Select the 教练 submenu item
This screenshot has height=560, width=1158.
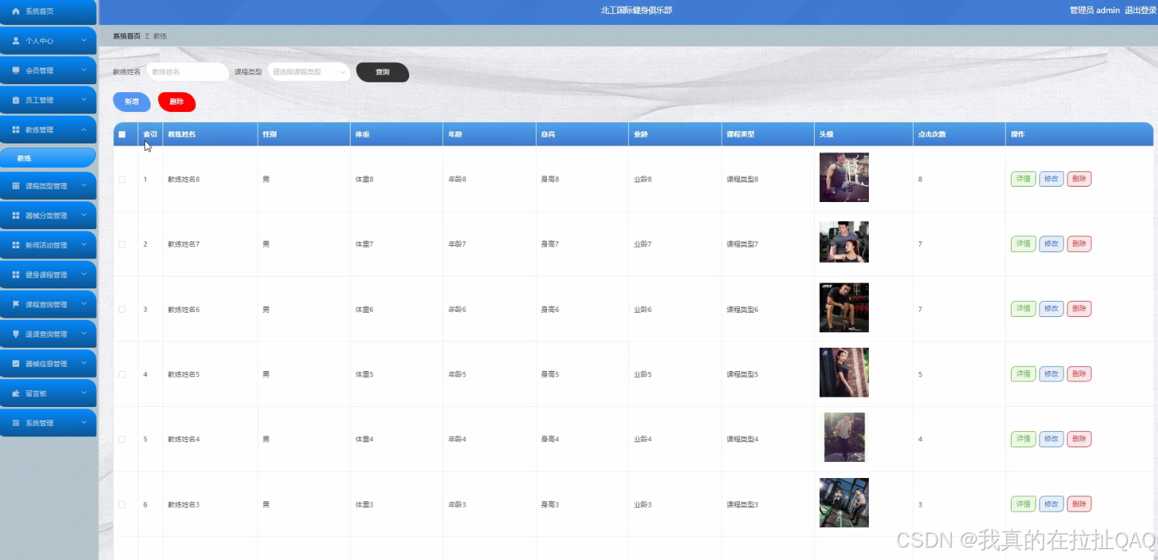click(48, 157)
